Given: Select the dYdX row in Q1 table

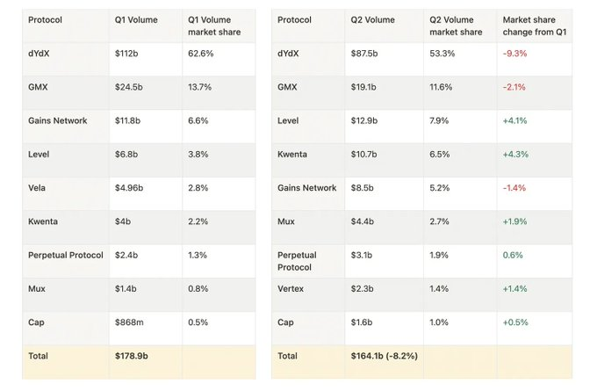Looking at the screenshot, I should [139, 59].
